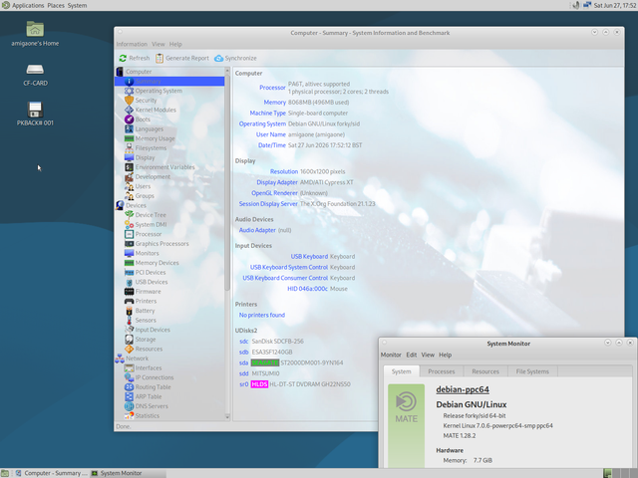
Task: Click the Refresh toolbar icon
Action: 123,58
